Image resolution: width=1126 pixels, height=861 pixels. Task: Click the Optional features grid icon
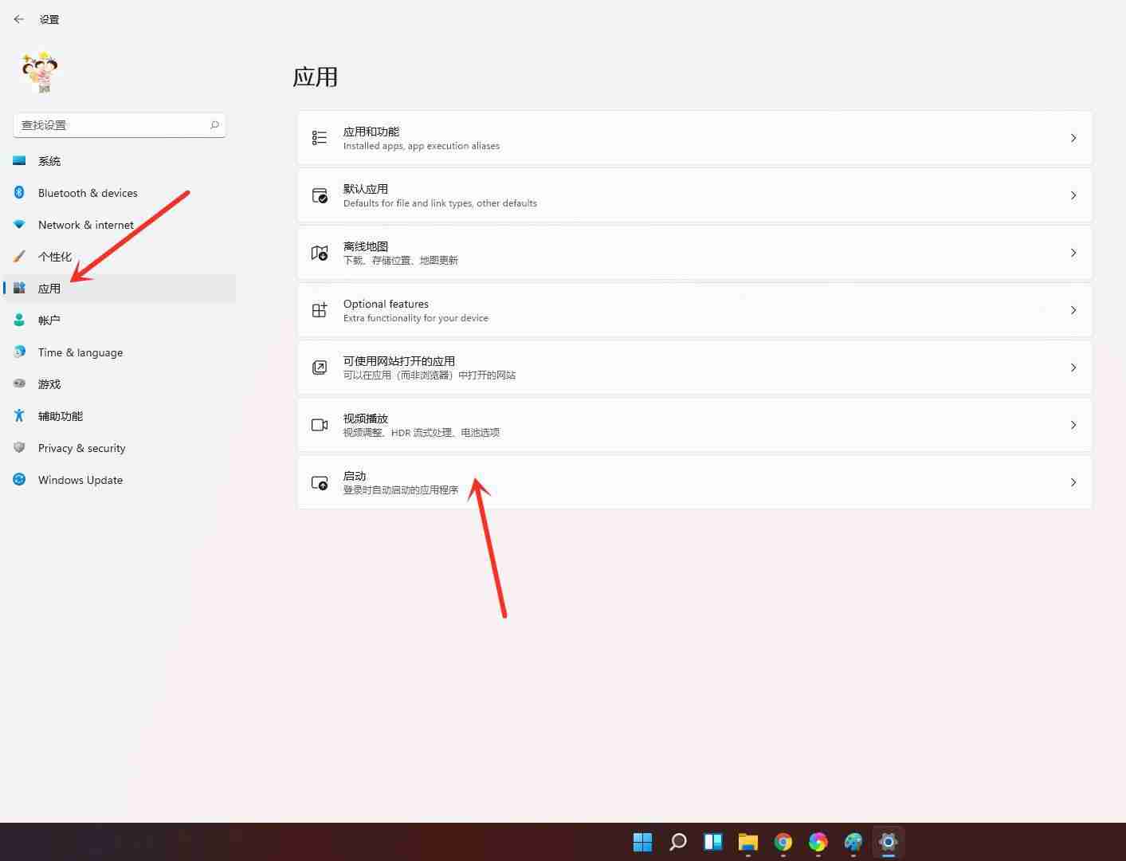click(319, 310)
